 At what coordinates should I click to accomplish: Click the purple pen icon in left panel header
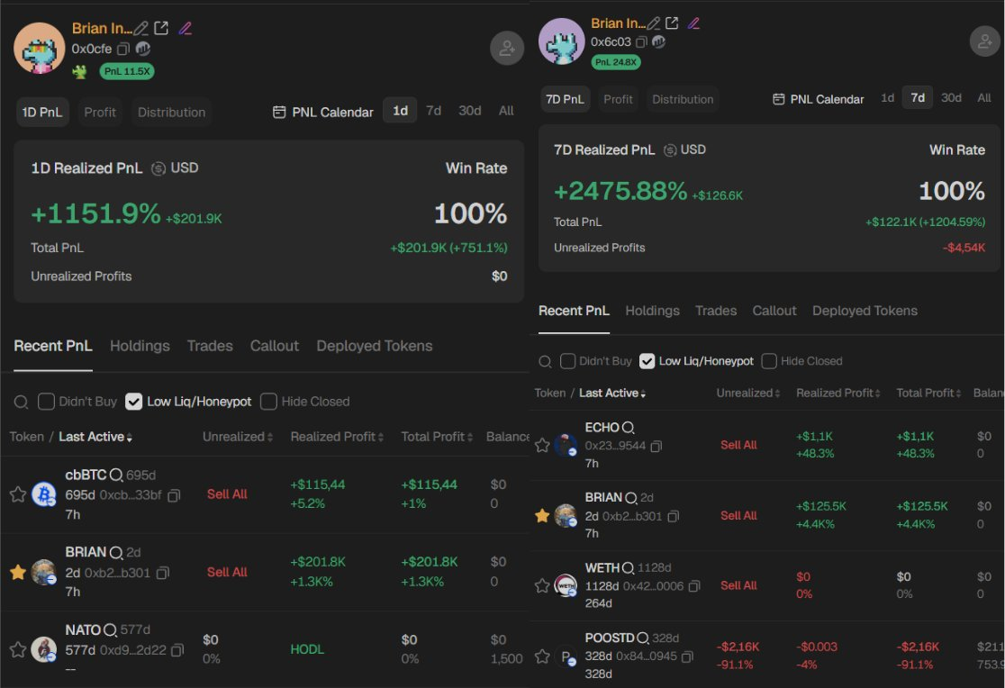tap(186, 28)
